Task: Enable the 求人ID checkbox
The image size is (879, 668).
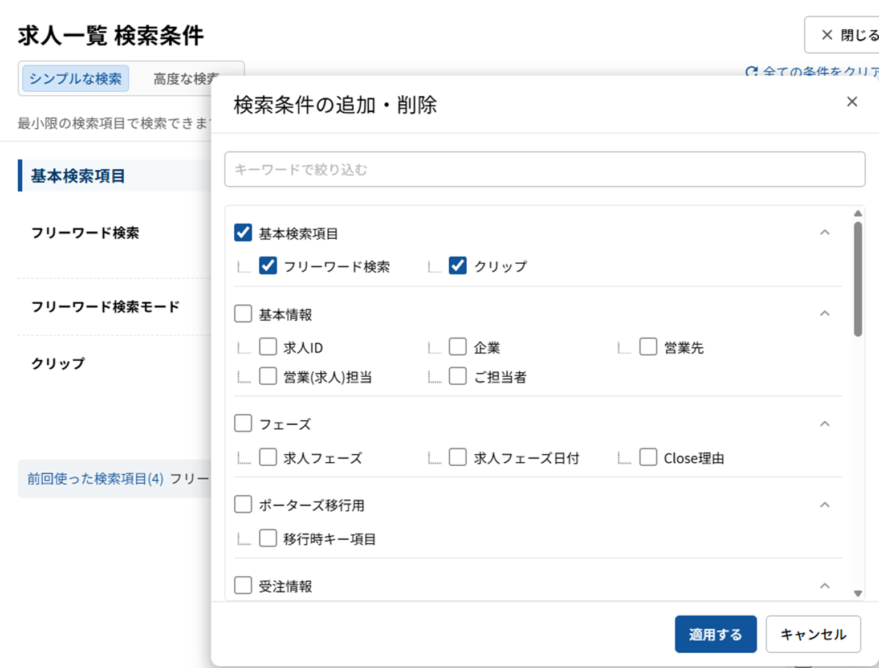Action: 268,347
